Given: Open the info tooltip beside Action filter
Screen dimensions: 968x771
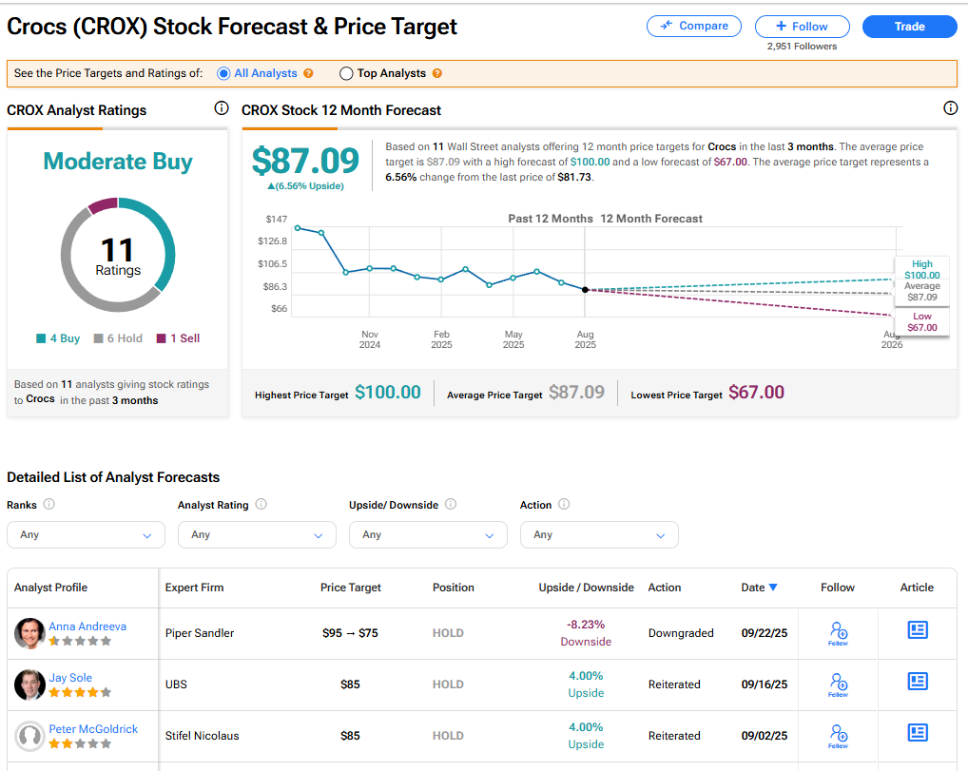Looking at the screenshot, I should pyautogui.click(x=564, y=504).
